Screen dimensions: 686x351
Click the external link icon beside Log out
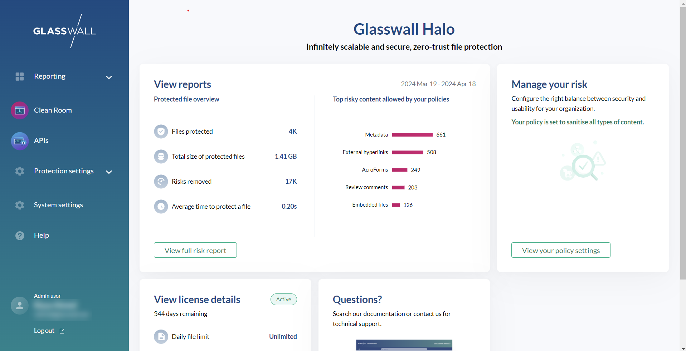pyautogui.click(x=62, y=331)
